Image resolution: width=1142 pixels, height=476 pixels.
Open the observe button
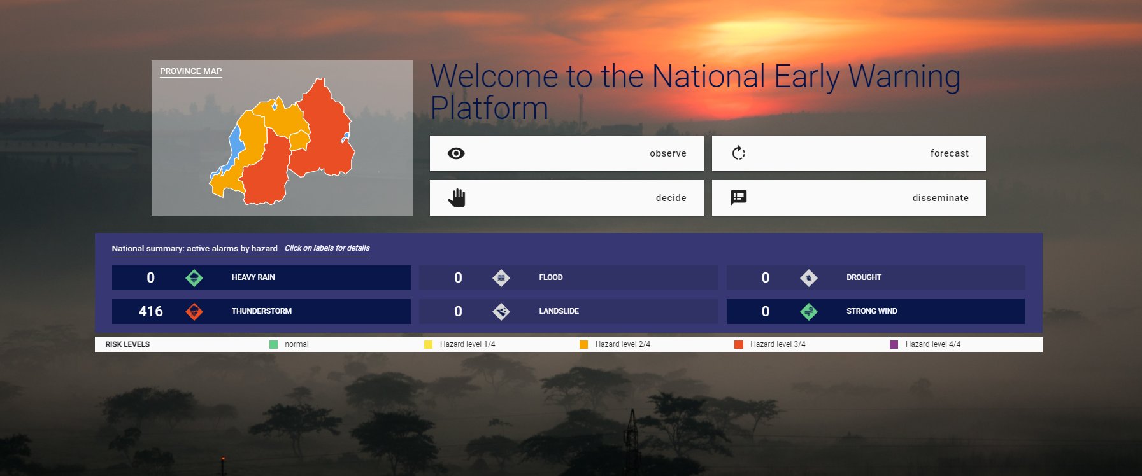[x=566, y=153]
